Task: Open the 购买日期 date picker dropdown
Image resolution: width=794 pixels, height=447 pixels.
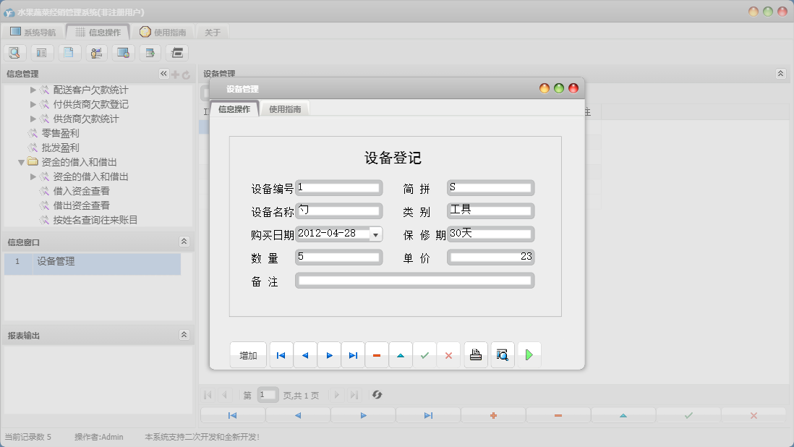Action: (376, 234)
